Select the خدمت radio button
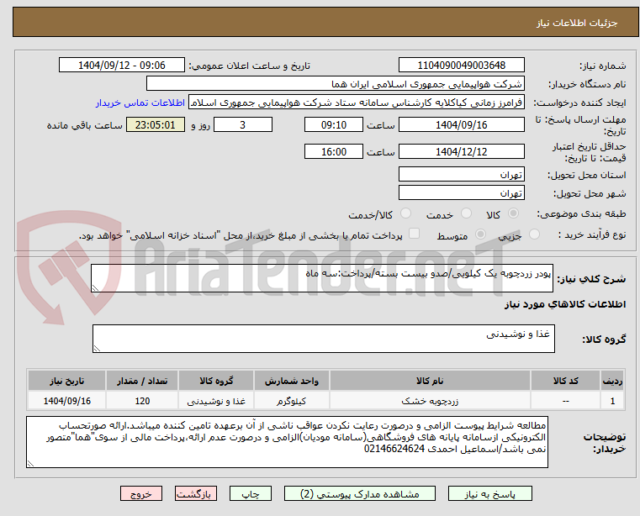This screenshot has height=516, width=640. pyautogui.click(x=466, y=213)
